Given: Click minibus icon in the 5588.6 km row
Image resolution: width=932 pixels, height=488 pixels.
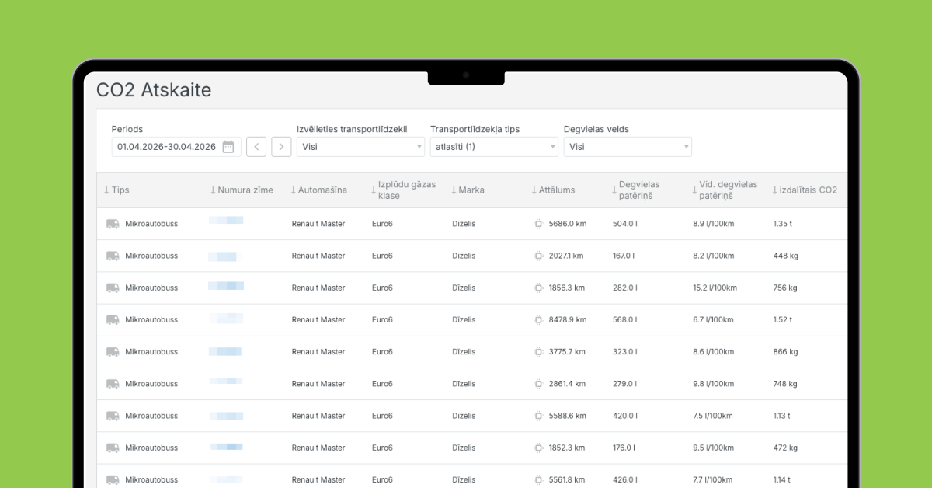Looking at the screenshot, I should pyautogui.click(x=113, y=416).
